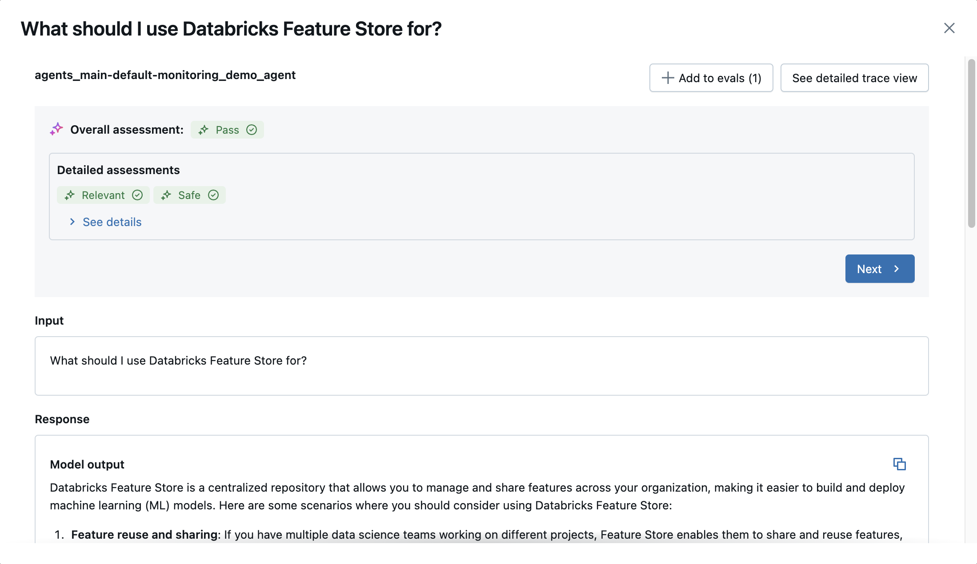The image size is (977, 564).
Task: Click the vertical scrollbar thumb
Action: 972,143
